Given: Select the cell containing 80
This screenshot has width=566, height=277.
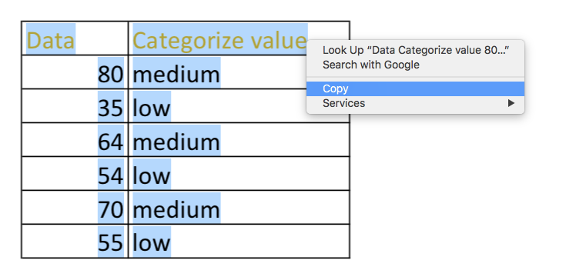Looking at the screenshot, I should point(75,72).
